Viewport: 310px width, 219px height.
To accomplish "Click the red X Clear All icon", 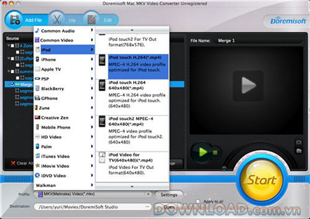I will pos(13,163).
